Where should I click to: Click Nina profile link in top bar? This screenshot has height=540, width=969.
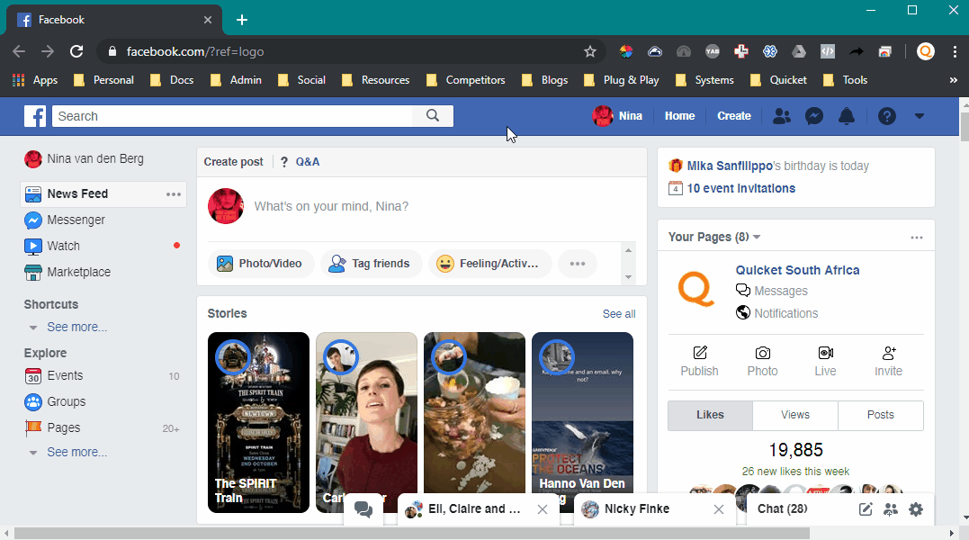617,115
